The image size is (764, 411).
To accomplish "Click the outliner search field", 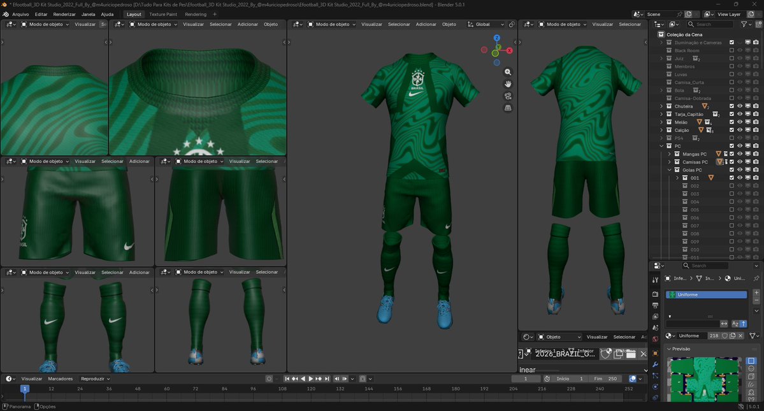I will click(710, 24).
